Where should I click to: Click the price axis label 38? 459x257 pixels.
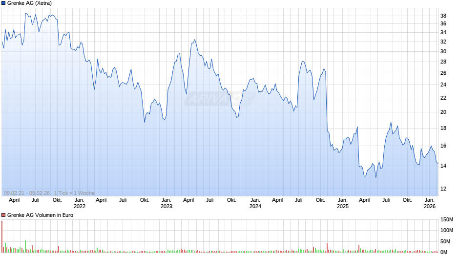443,16
